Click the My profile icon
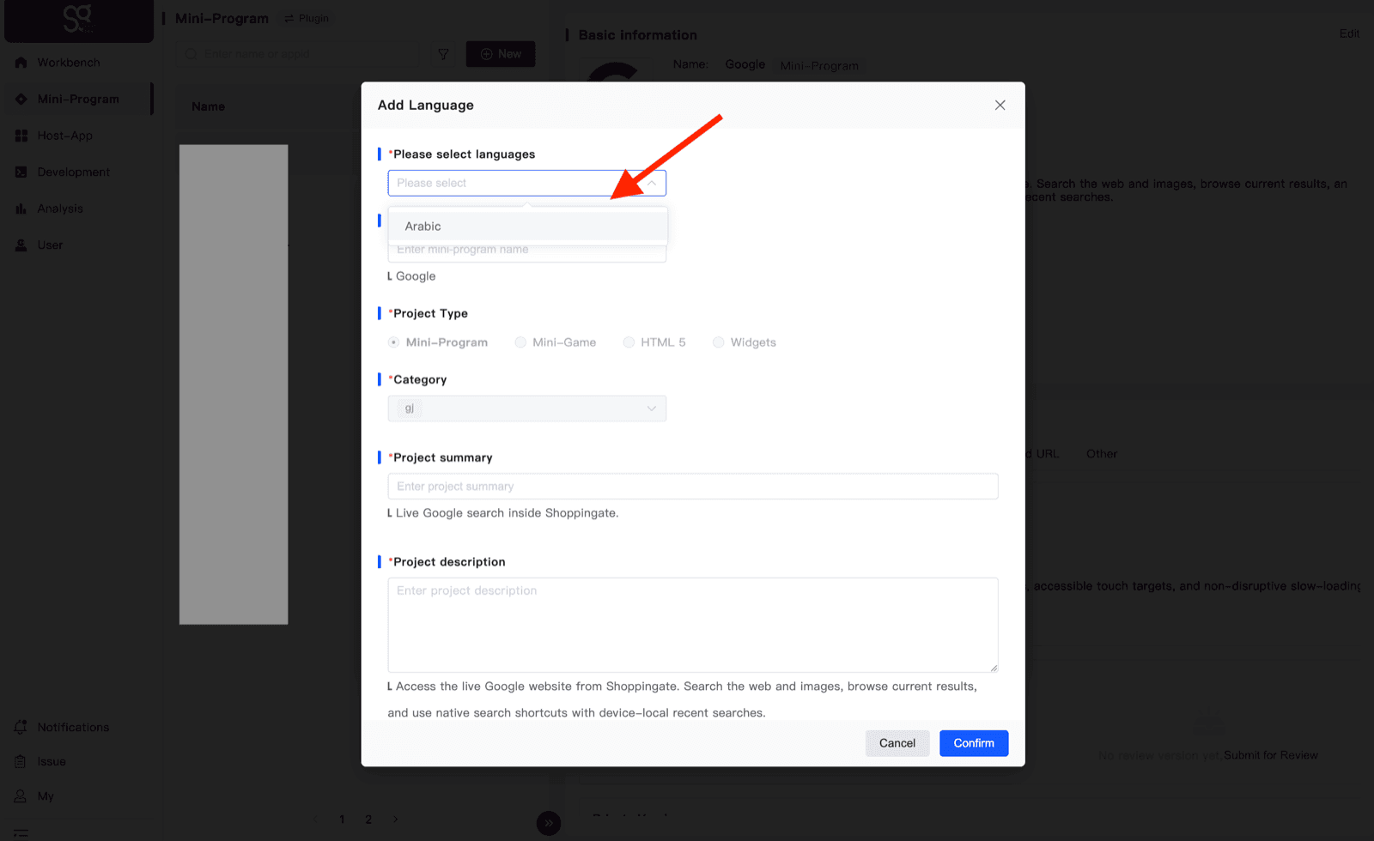 [x=21, y=796]
